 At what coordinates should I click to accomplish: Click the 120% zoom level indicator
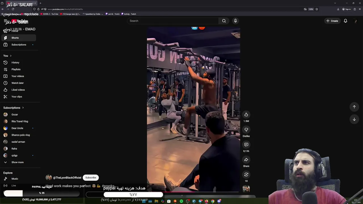311,9
